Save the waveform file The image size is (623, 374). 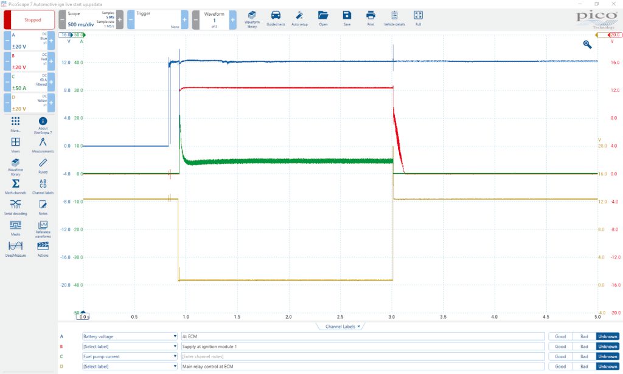pyautogui.click(x=347, y=19)
